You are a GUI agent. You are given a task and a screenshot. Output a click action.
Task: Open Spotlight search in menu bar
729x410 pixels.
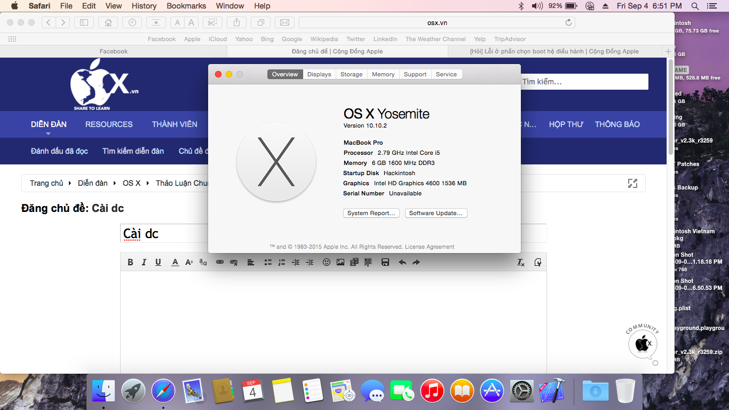click(695, 6)
